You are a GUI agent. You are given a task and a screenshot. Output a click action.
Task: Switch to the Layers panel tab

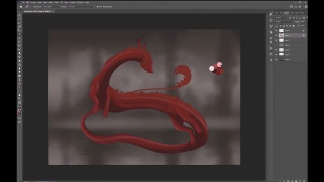287,13
